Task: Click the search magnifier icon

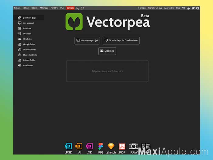Action: point(77,8)
